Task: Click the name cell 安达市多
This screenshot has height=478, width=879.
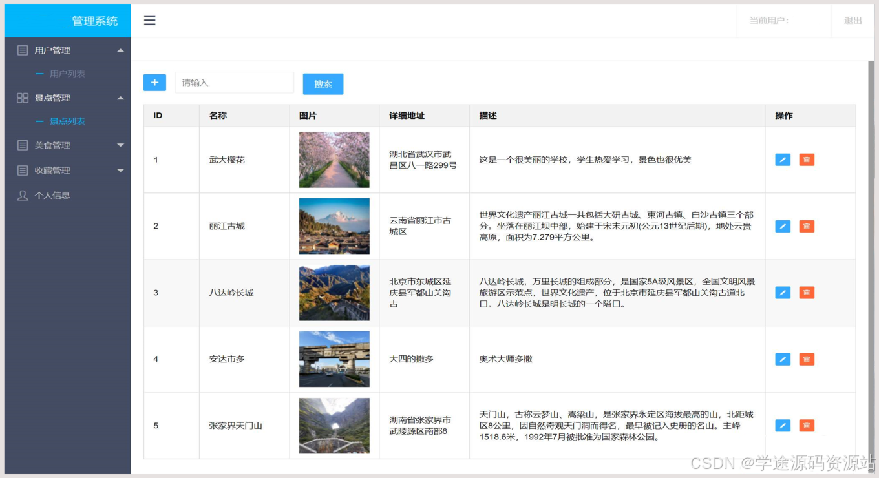Action: (227, 359)
